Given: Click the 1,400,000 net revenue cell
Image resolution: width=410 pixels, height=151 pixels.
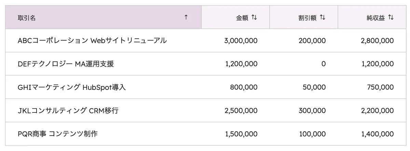Looking at the screenshot, I should (x=377, y=134).
